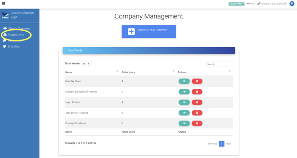
Task: View the Jack Burton Trucking company
Action: pos(184,113)
